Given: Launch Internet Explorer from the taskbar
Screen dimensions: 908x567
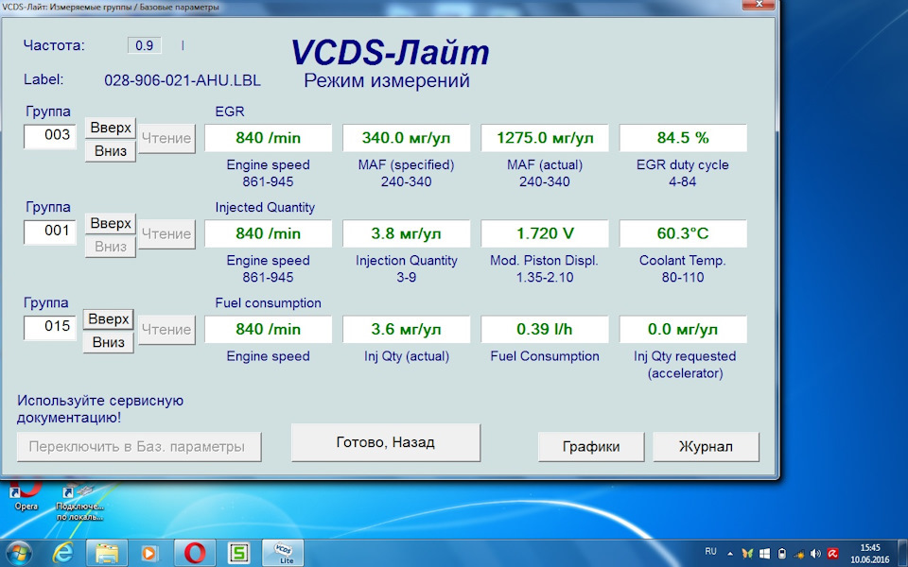Looking at the screenshot, I should [62, 553].
